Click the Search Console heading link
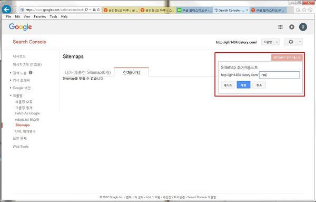The height and width of the screenshot is (202, 316). [29, 42]
